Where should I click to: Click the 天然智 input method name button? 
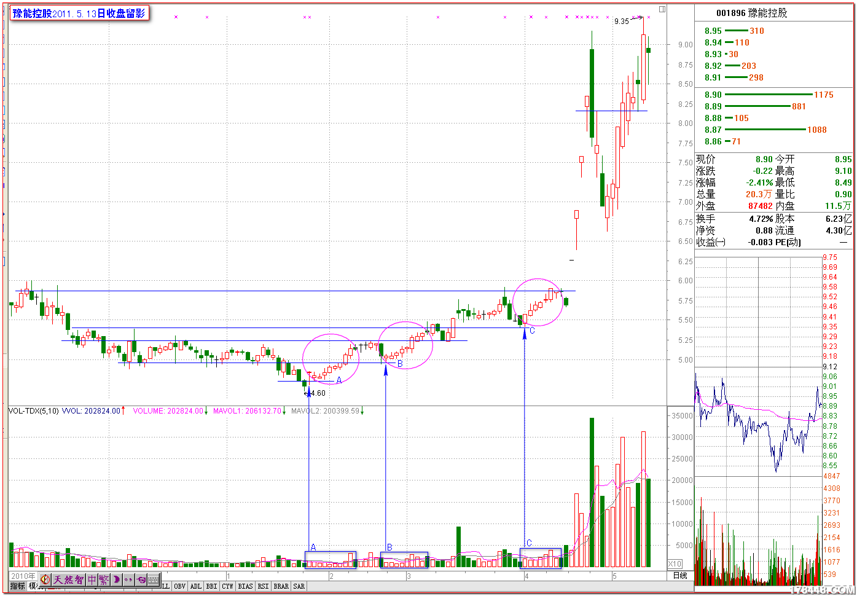click(x=68, y=579)
